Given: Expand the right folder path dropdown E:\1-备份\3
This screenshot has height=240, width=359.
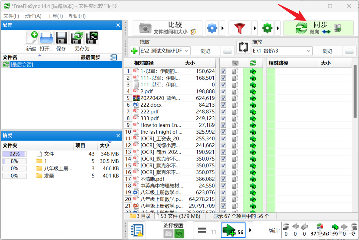Looking at the screenshot, I should coord(308,51).
